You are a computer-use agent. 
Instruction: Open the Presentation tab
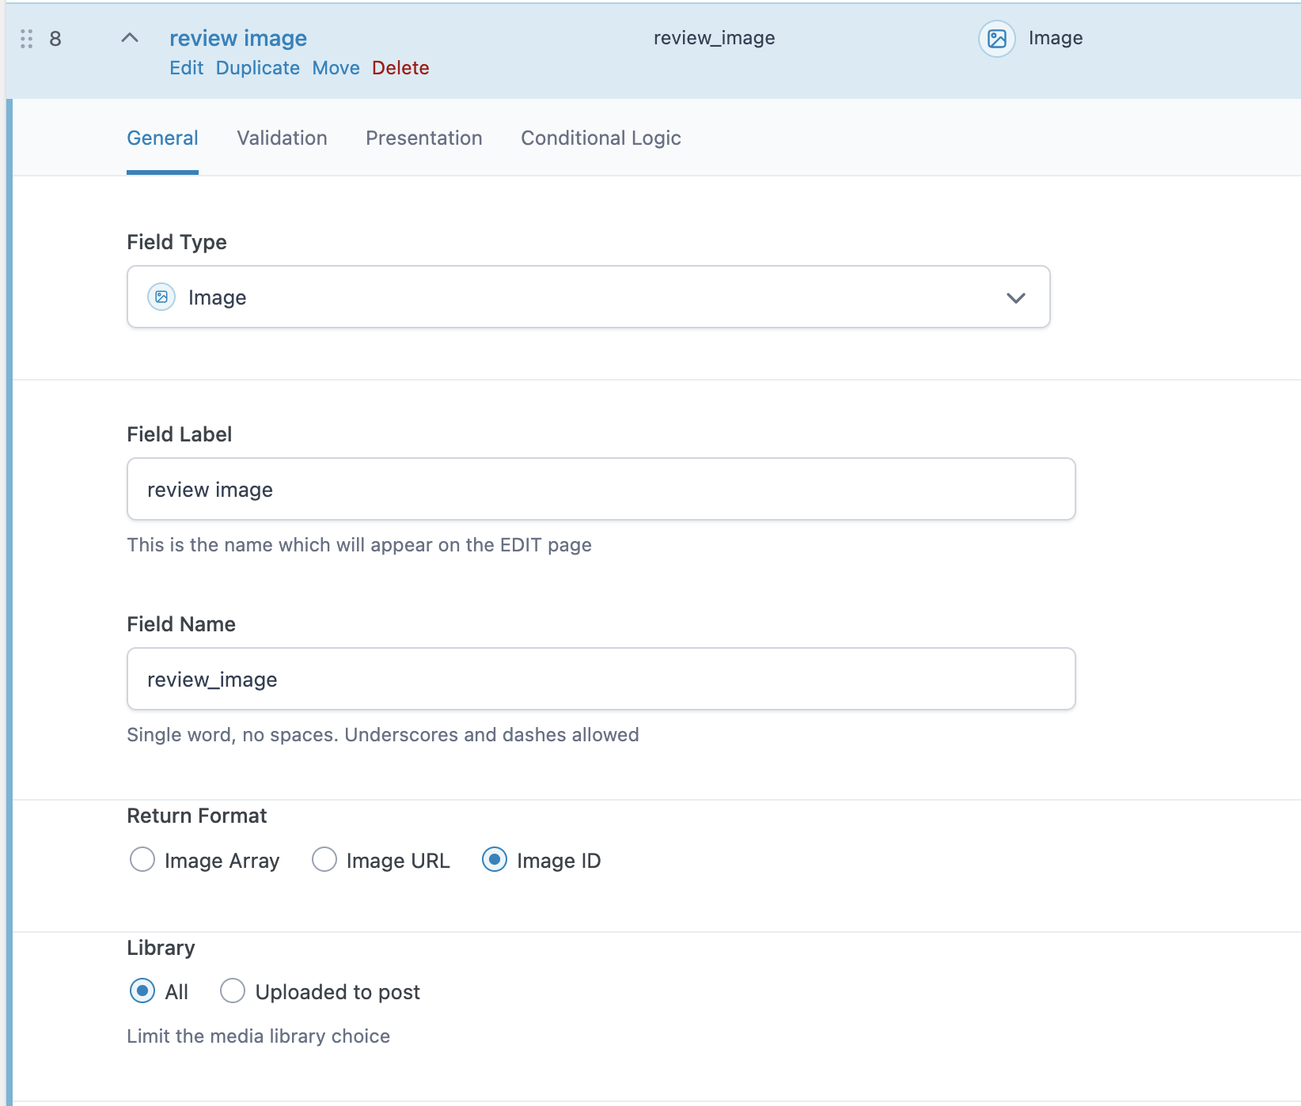tap(423, 138)
